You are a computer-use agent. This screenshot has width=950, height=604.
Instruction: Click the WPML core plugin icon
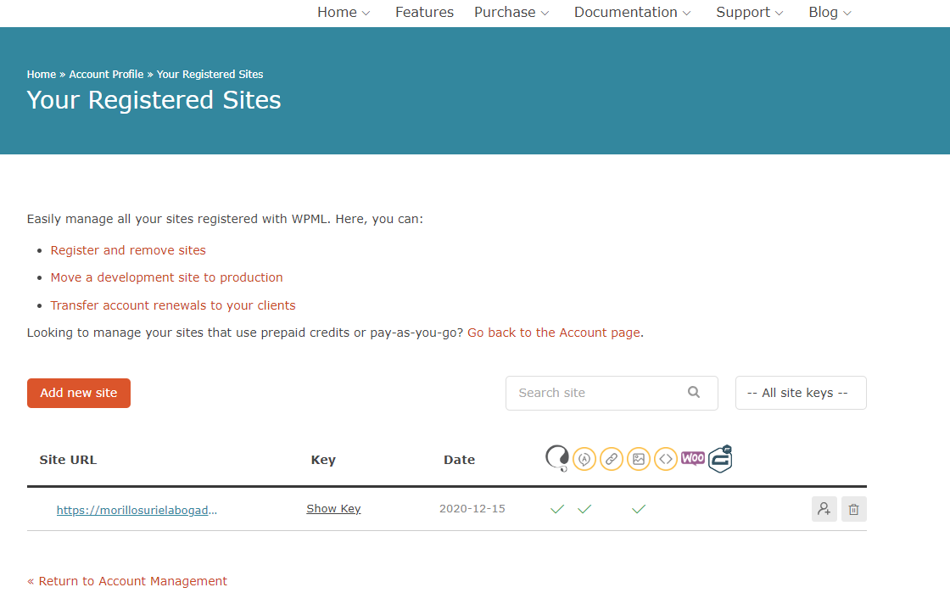point(556,459)
